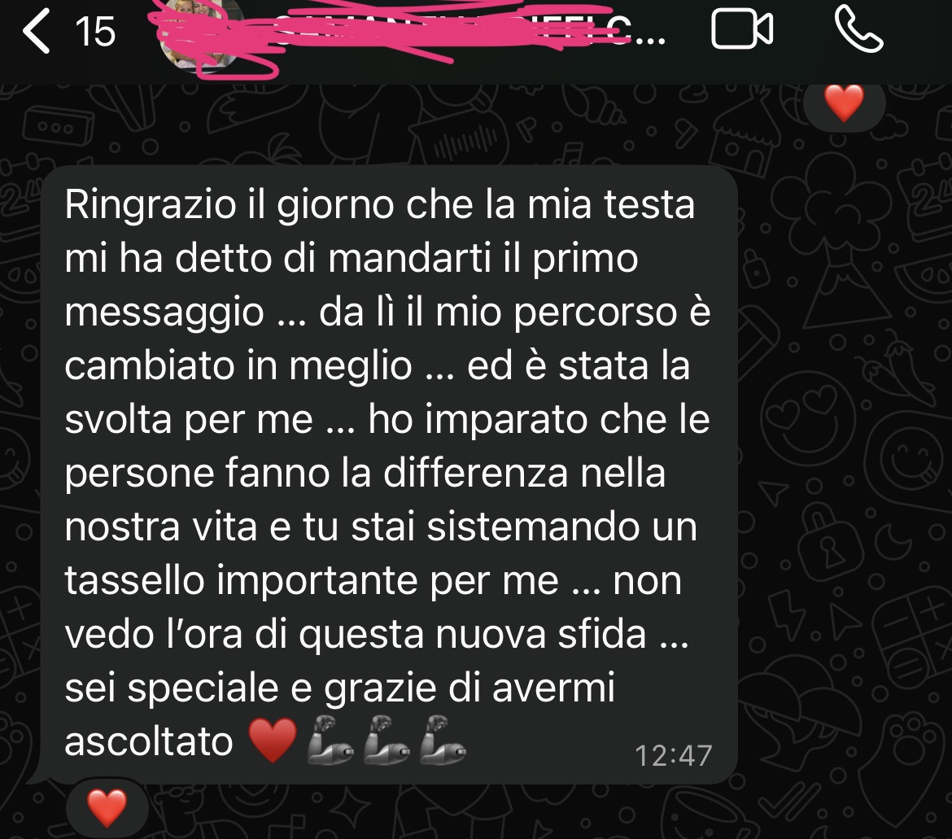952x839 pixels.
Task: Tap the word ascoltato in the message
Action: (x=149, y=741)
